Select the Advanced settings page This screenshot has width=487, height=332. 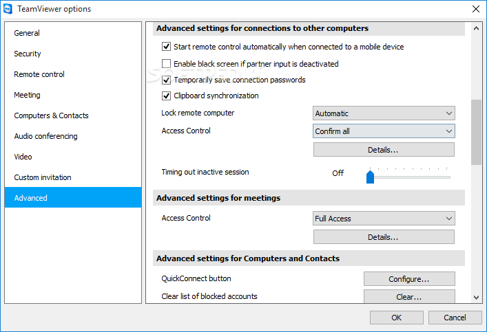point(73,197)
